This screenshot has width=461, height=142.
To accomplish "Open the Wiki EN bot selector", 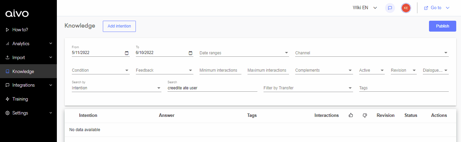I will (365, 8).
